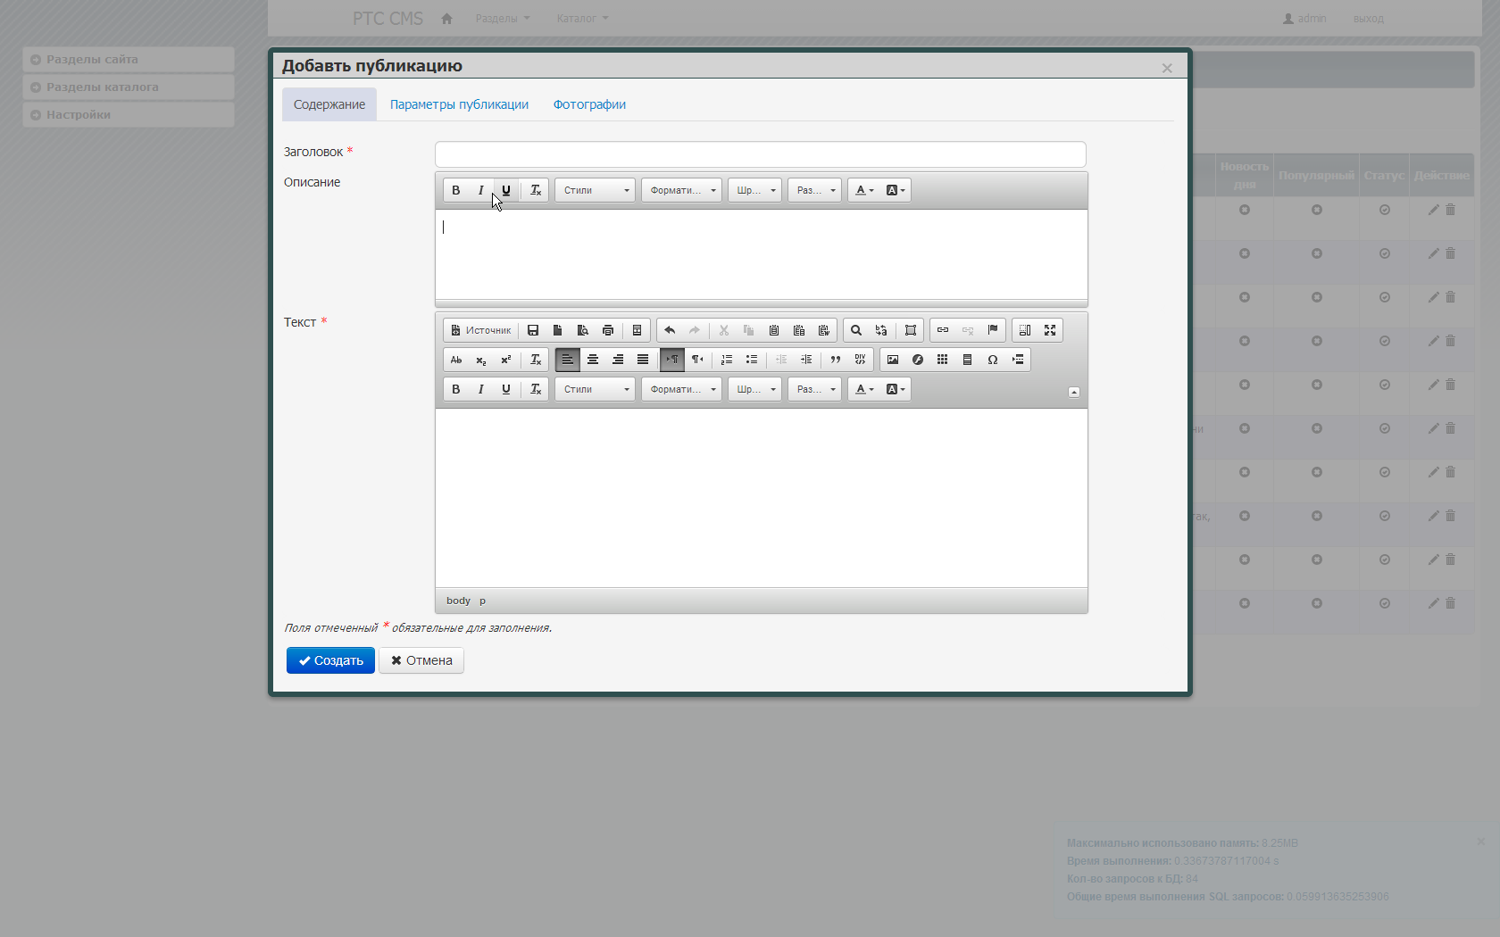Image resolution: width=1500 pixels, height=937 pixels.
Task: Toggle Bold in Описание editor
Action: [x=456, y=190]
